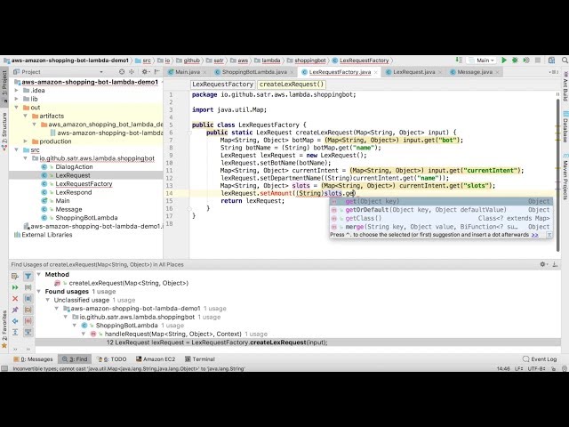Hide the Project tool window icon
Screen dimensions: 569x427
tap(156, 72)
